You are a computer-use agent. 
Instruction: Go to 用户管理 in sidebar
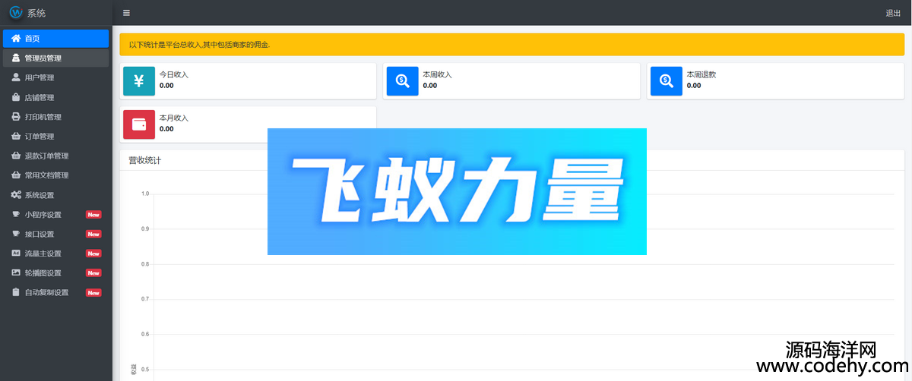coord(40,77)
